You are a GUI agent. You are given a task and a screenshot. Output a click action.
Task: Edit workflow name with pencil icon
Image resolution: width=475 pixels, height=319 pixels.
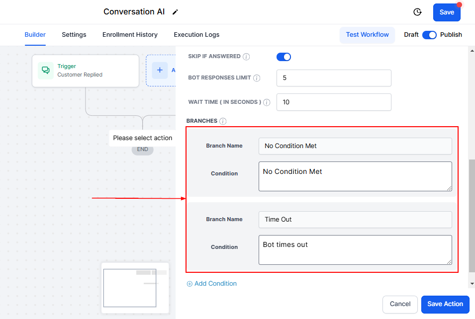175,12
